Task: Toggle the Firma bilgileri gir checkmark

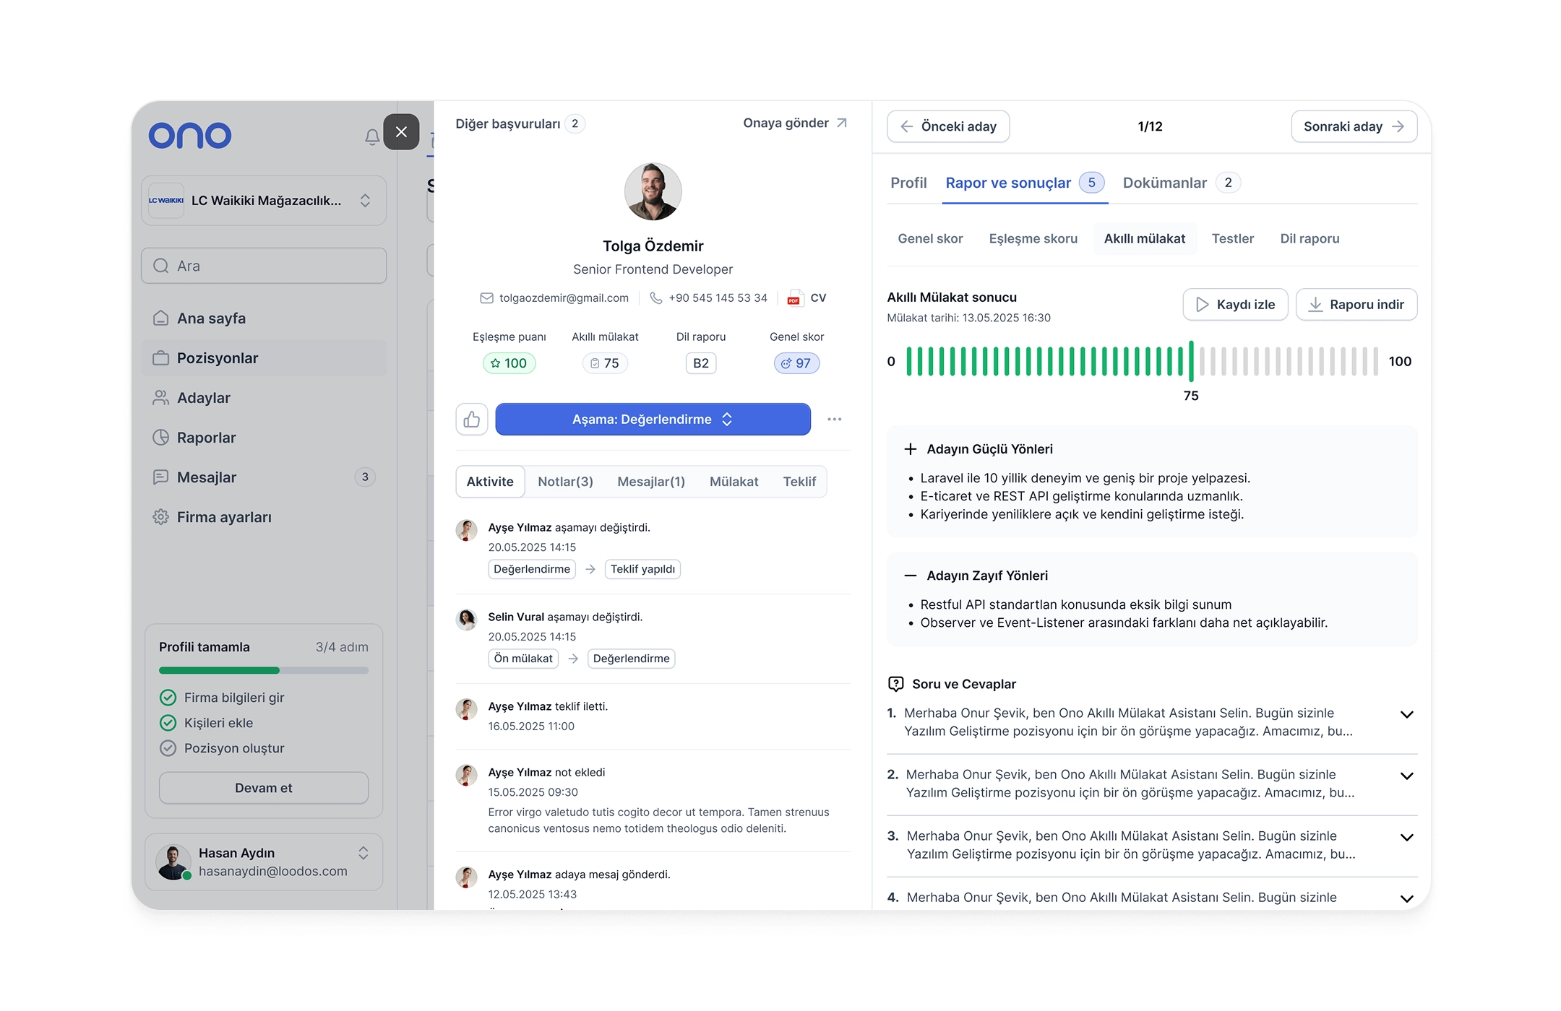Action: [168, 698]
